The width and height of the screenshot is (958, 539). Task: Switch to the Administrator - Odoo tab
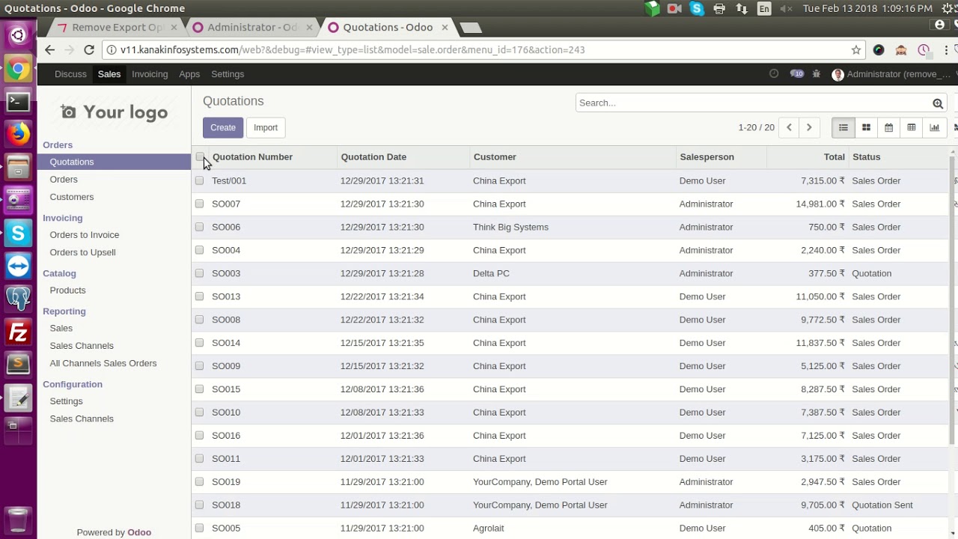252,28
